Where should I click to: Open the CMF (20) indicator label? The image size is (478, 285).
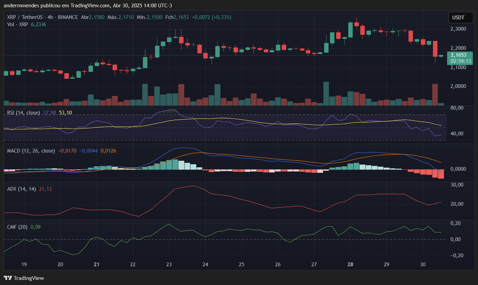pyautogui.click(x=17, y=227)
